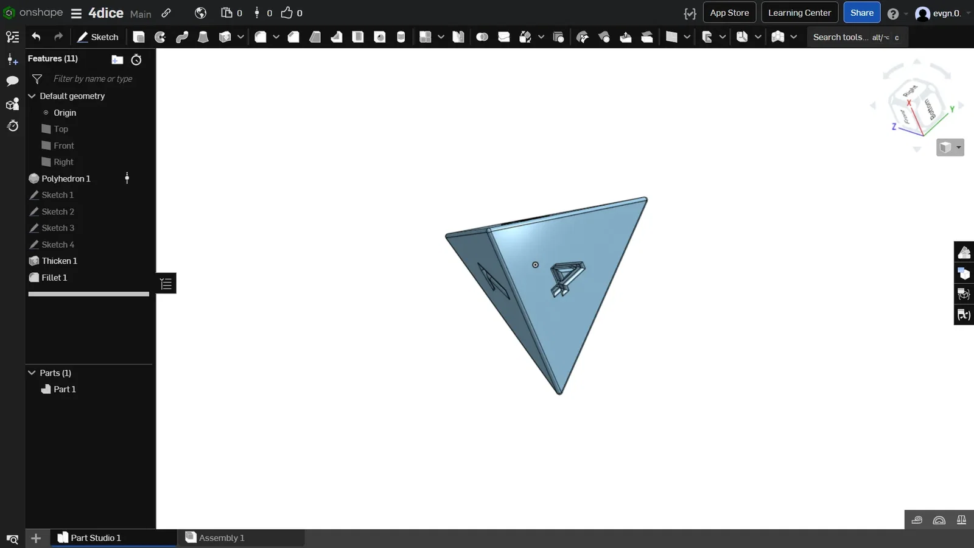Open the Learning Center link
974x548 pixels.
click(799, 13)
